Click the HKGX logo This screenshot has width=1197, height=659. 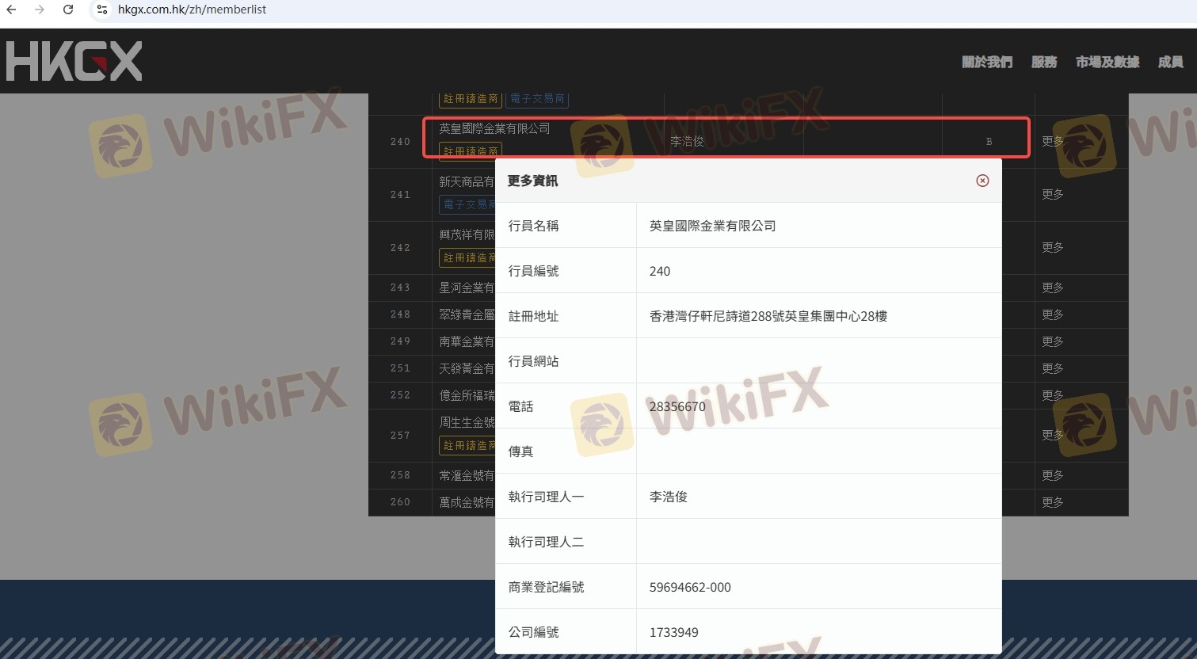point(74,61)
